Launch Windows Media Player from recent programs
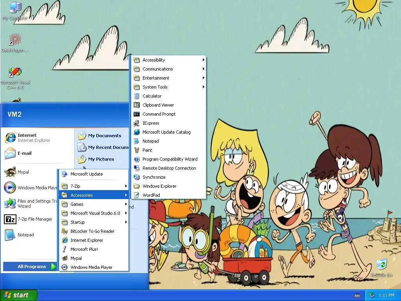The image size is (401, 301). pos(30,188)
